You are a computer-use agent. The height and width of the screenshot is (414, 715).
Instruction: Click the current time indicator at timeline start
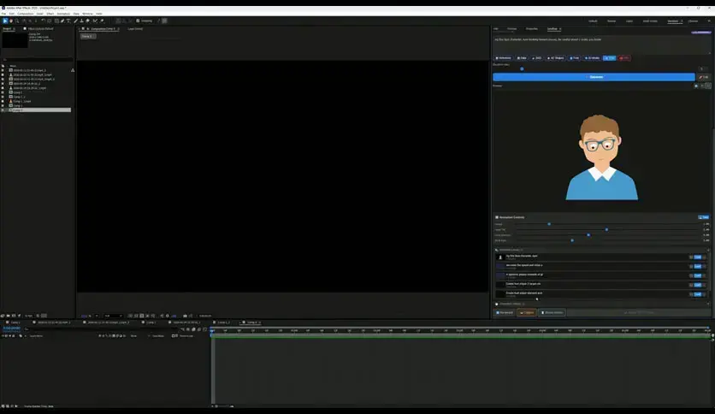point(212,330)
